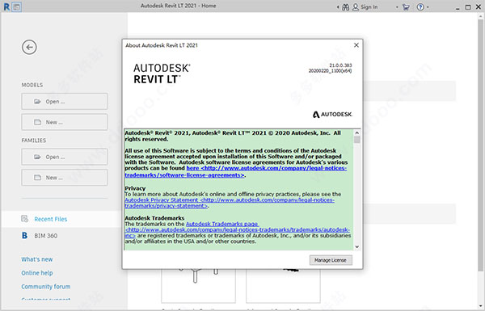This screenshot has height=311, width=485.
Task: Click the home view icon beside R logo
Action: (x=17, y=6)
